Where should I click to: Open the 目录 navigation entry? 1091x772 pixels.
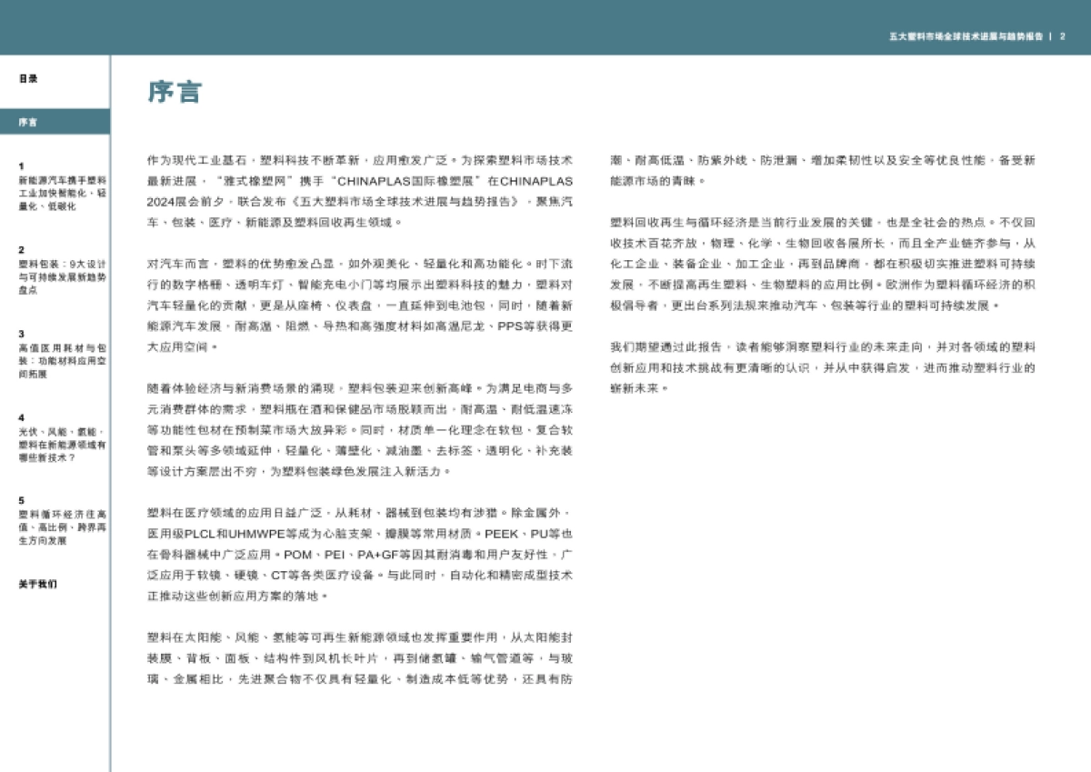[28, 80]
